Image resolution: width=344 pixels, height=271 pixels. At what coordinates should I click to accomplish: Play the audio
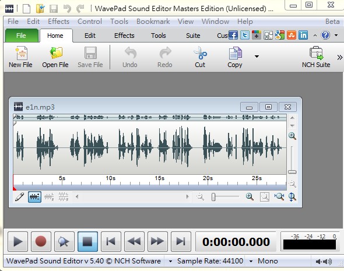[x=17, y=241]
